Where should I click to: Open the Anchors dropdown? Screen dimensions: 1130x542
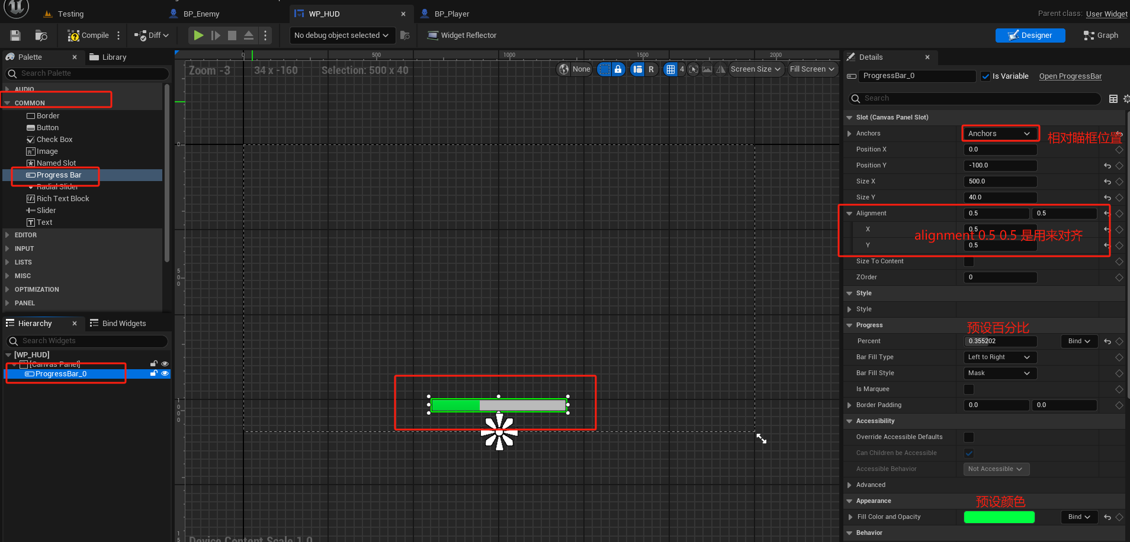(x=1000, y=134)
